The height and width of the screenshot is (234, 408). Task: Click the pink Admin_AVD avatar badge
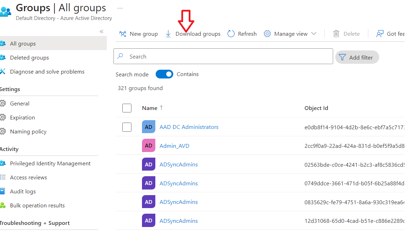(x=149, y=145)
